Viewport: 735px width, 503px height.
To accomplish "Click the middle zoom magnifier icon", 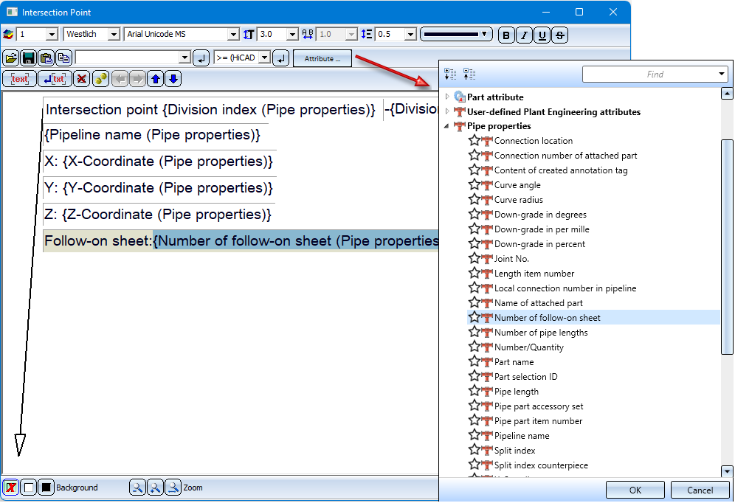I will pos(155,488).
